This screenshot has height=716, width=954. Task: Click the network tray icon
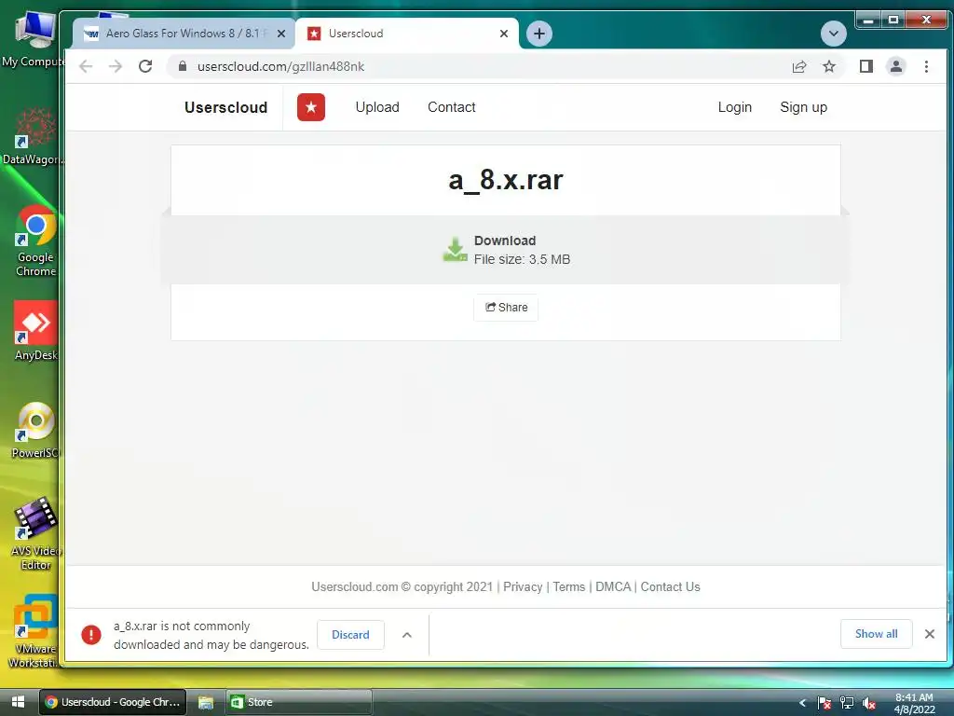(846, 703)
